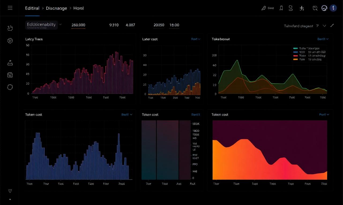343x205 pixels.
Task: Open the dropdown on Later cost panel
Action: 196,39
